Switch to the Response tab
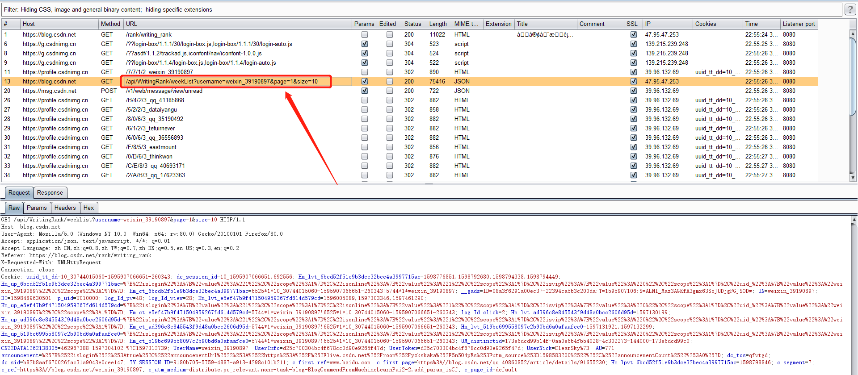This screenshot has height=375, width=858. tap(50, 192)
